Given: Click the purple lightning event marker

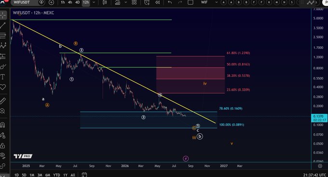Looking at the screenshot, I should pyautogui.click(x=186, y=159).
